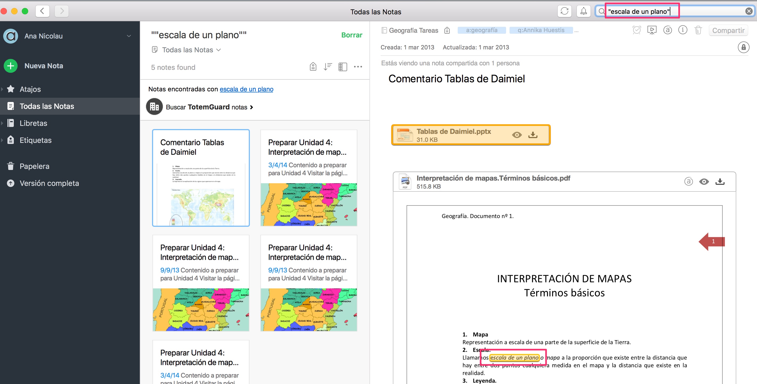Download Tablas de Daimiel.pptx
The image size is (757, 384).
point(532,135)
